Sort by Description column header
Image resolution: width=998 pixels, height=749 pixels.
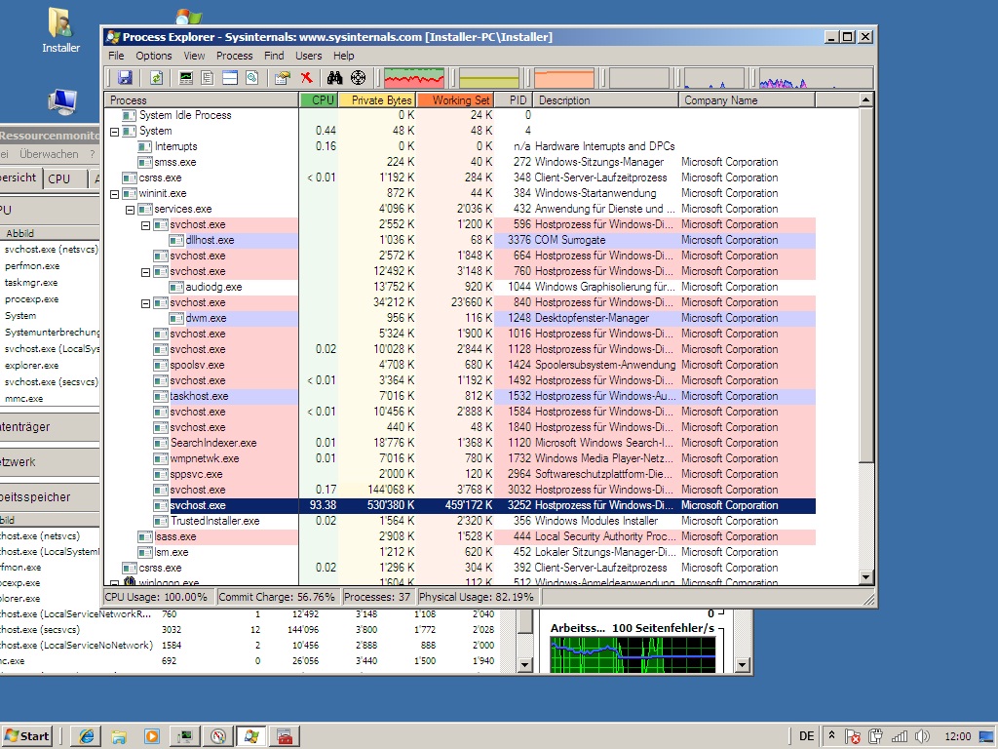tap(606, 100)
